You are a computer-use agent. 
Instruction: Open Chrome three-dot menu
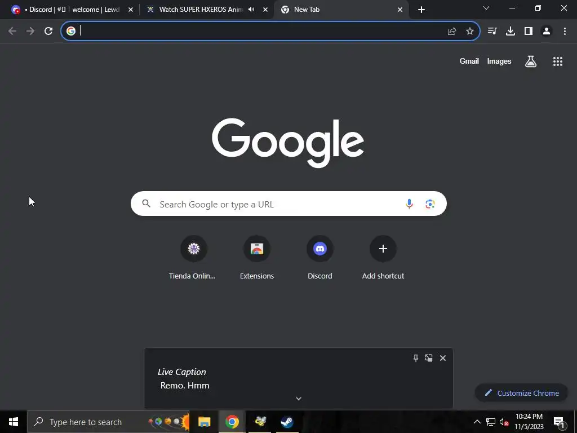tap(565, 31)
